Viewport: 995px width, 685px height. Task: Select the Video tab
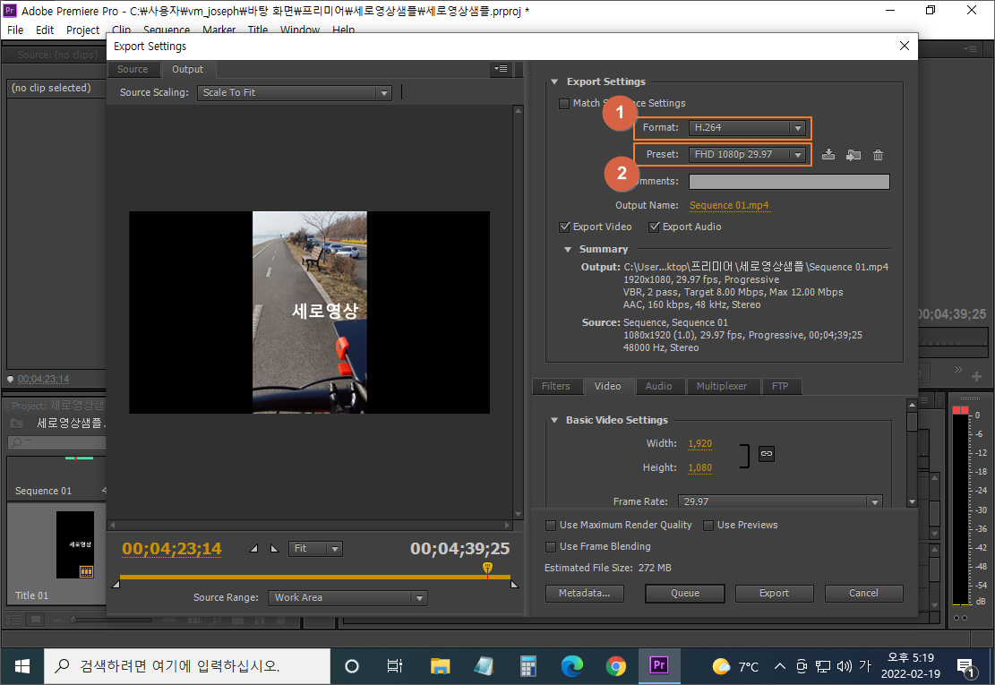(607, 386)
